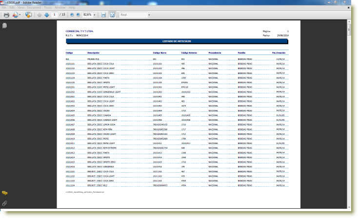Click the LATA 350CC CRUSH LIGHT description
Image resolution: width=358 pixels, height=218 pixels.
pos(102,134)
